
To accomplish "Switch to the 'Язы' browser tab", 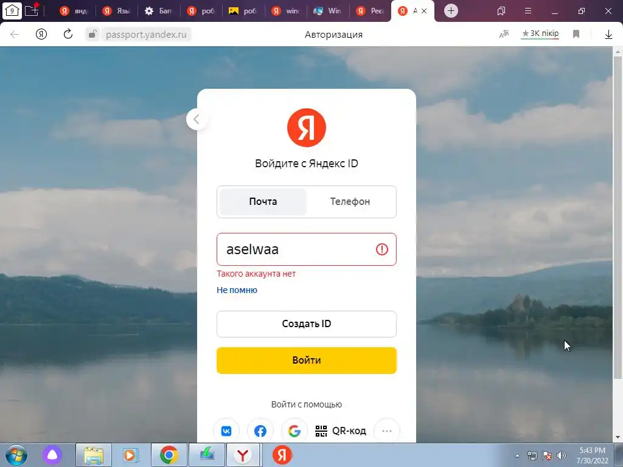I will [116, 11].
